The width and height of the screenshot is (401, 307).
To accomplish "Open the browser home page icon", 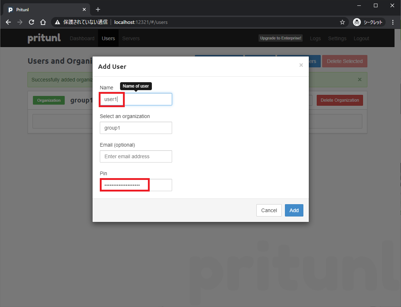I will (43, 22).
